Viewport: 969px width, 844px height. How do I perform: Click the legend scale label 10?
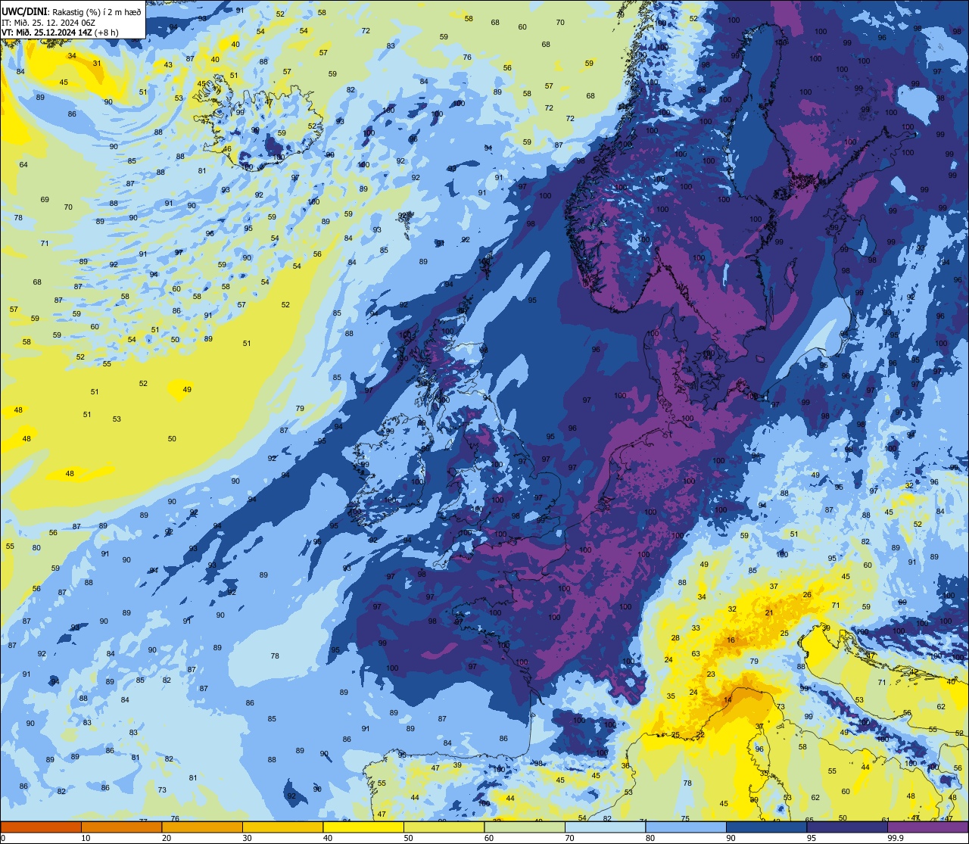(x=86, y=838)
